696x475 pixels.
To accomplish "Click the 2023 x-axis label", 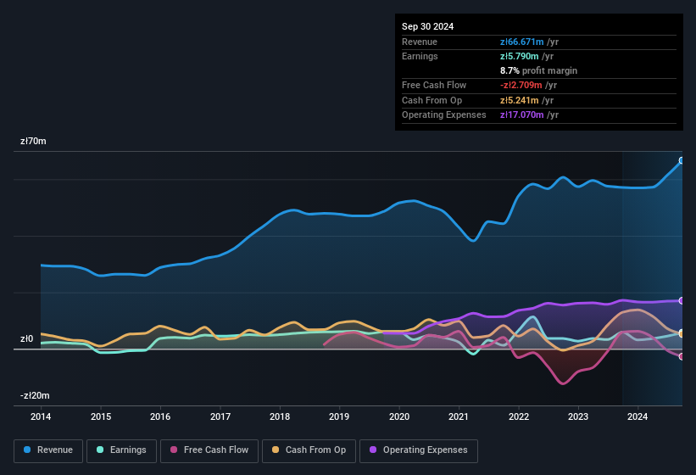I will point(578,416).
